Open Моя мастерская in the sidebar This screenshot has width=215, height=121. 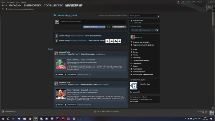pyautogui.click(x=139, y=72)
